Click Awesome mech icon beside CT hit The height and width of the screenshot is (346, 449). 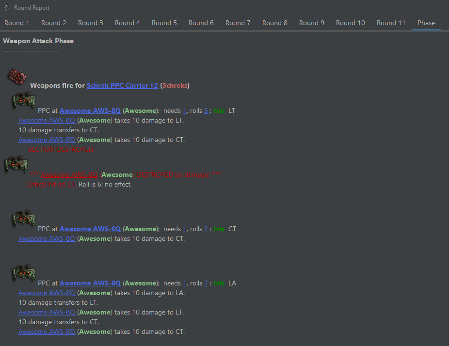[24, 219]
